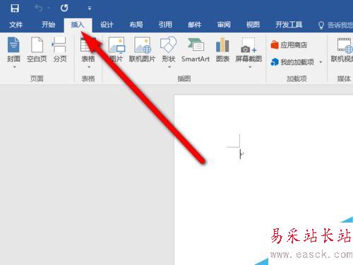Insert a SmartArt graphic
353x265 pixels.
point(196,50)
